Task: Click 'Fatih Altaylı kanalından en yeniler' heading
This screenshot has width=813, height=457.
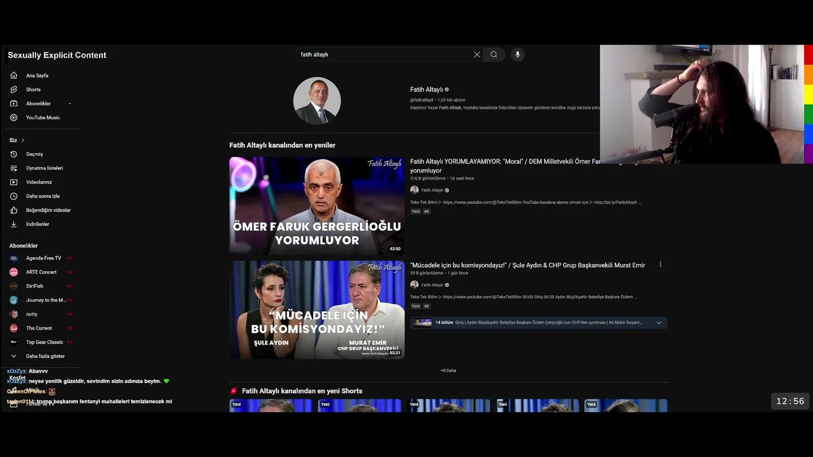Action: click(282, 145)
